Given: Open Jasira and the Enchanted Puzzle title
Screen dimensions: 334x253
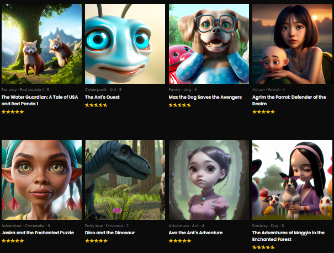Looking at the screenshot, I should point(38,233).
